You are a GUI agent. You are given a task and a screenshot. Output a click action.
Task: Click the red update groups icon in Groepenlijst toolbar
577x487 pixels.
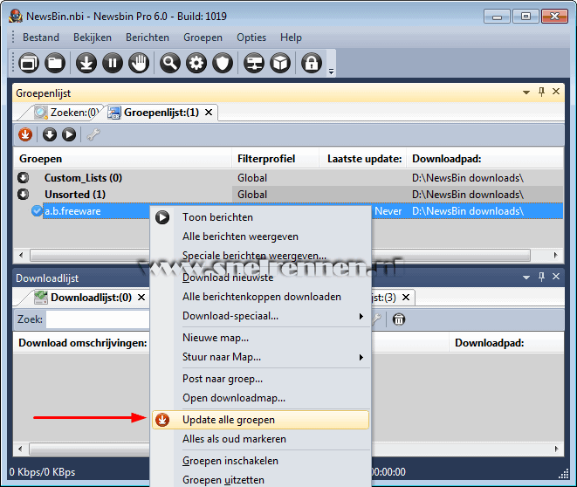[25, 134]
